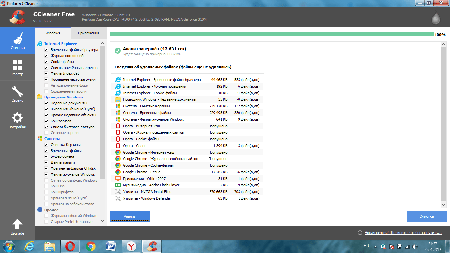
Task: Select Система - Файлы журналов Windows result
Action: [x=187, y=119]
